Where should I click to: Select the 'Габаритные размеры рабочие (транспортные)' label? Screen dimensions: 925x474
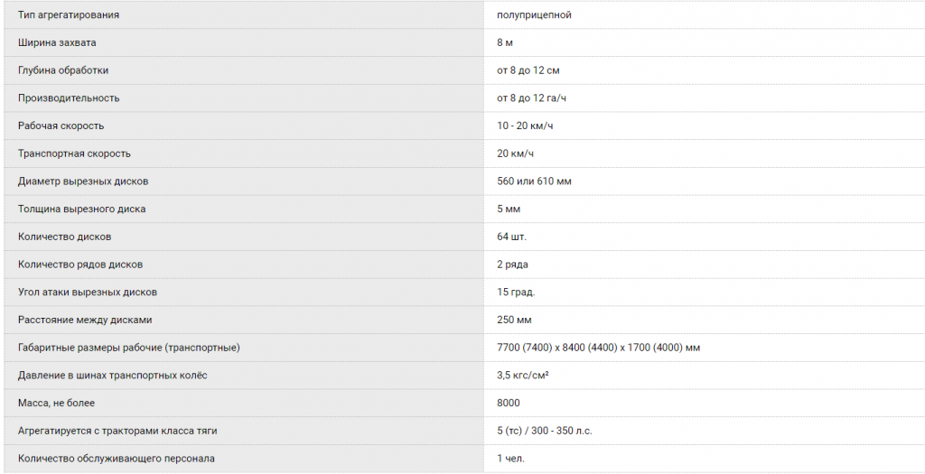(128, 348)
